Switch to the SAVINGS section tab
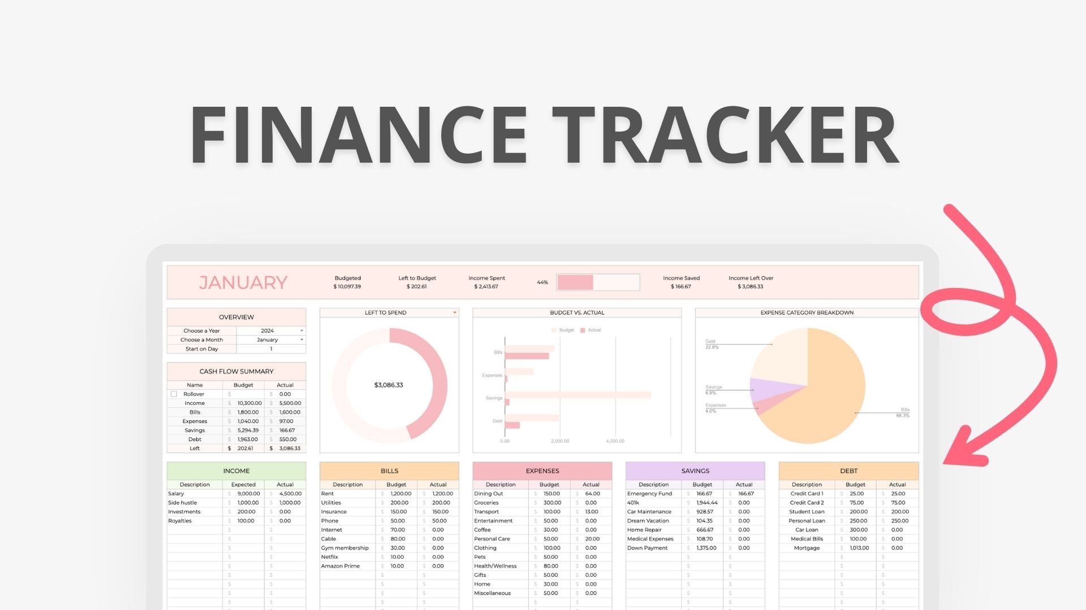This screenshot has width=1086, height=610. (693, 470)
